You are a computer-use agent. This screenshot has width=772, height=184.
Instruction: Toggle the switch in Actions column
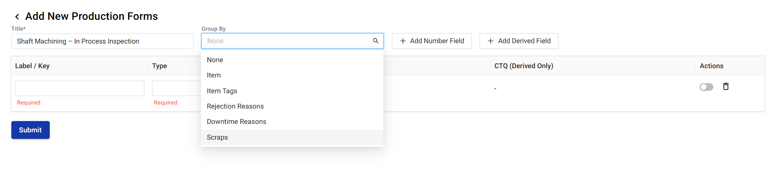pyautogui.click(x=706, y=87)
